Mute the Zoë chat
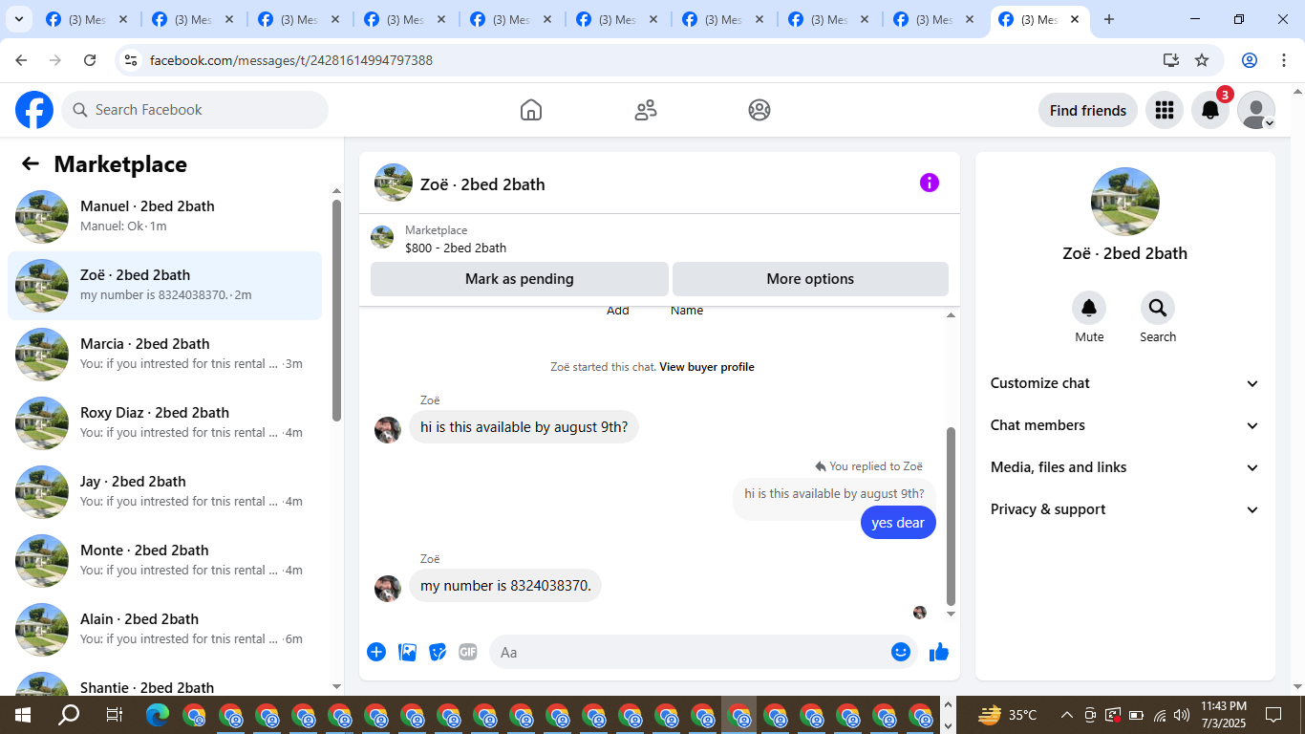This screenshot has width=1305, height=734. [1089, 308]
